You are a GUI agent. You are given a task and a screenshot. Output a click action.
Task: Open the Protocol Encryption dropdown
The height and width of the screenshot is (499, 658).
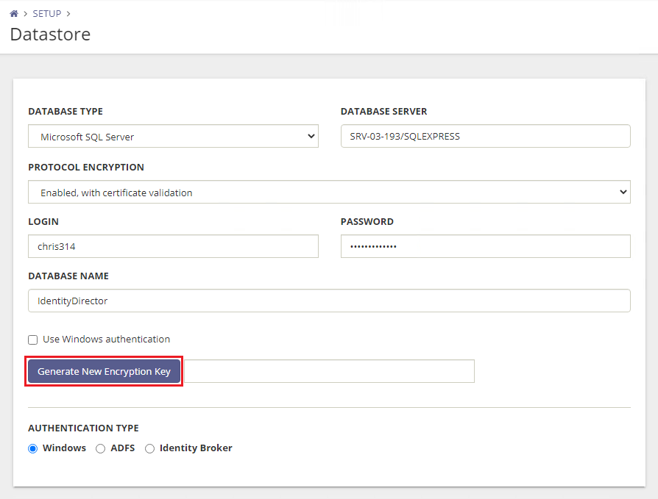tap(329, 193)
